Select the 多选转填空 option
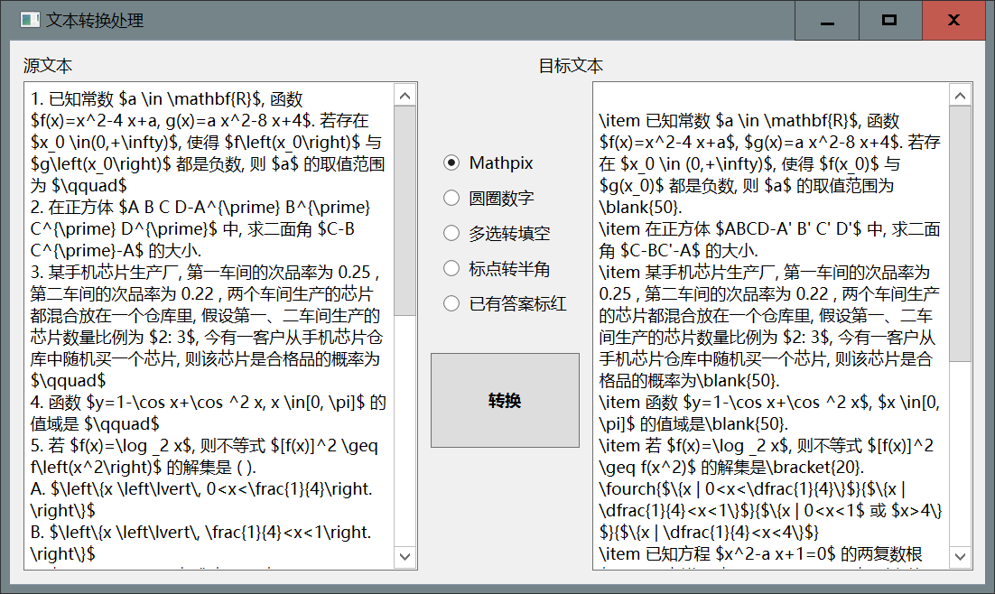 point(451,233)
